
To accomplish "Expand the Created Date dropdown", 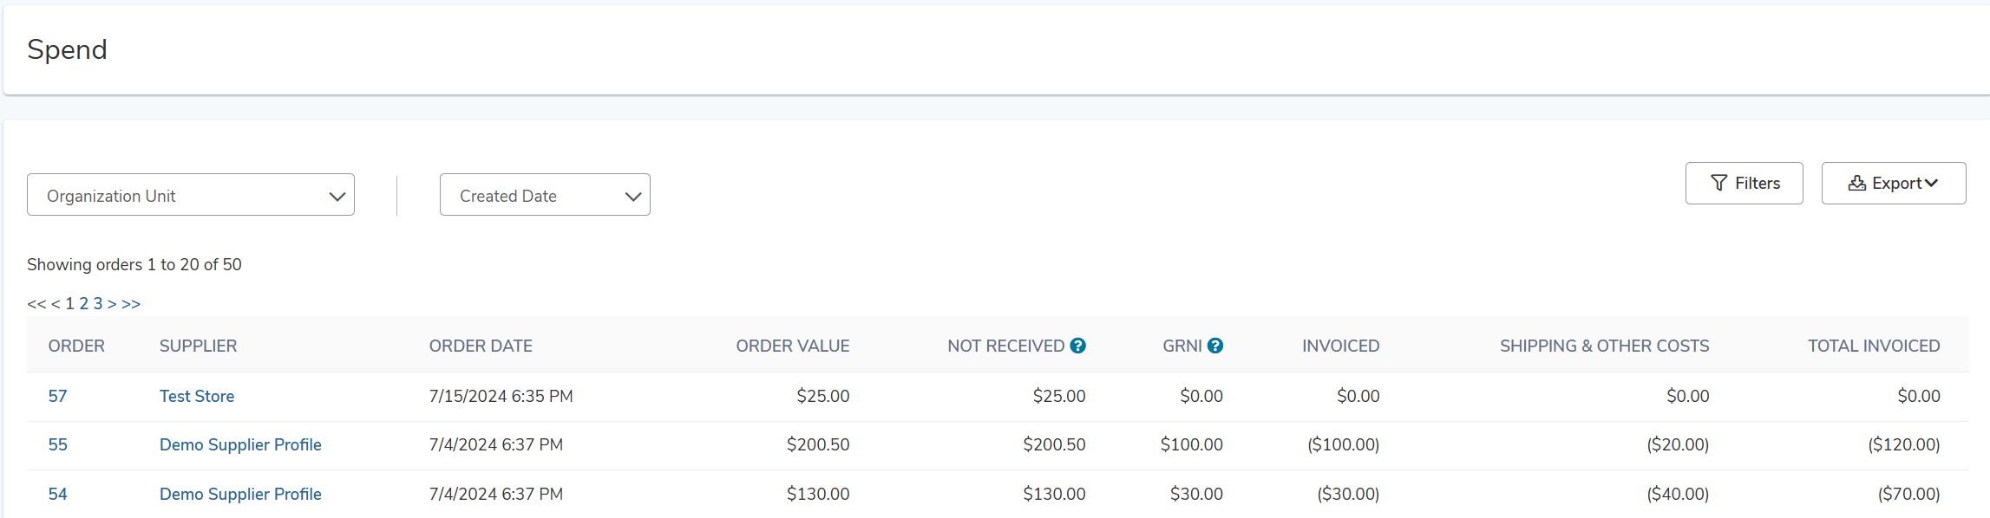I will (x=545, y=195).
